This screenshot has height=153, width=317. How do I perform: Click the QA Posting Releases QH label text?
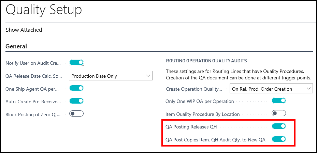[x=191, y=127]
